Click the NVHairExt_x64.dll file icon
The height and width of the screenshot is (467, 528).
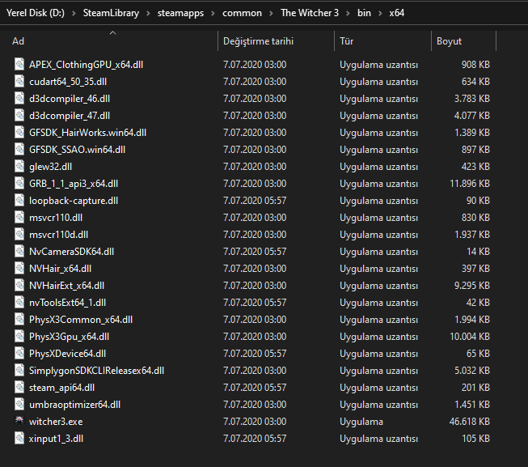point(19,285)
